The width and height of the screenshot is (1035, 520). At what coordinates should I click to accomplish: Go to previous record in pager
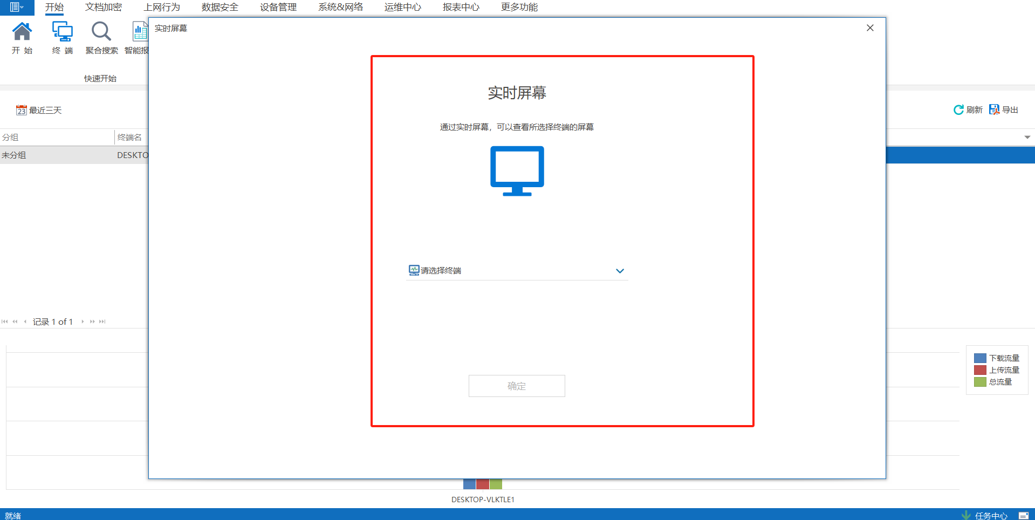coord(25,321)
